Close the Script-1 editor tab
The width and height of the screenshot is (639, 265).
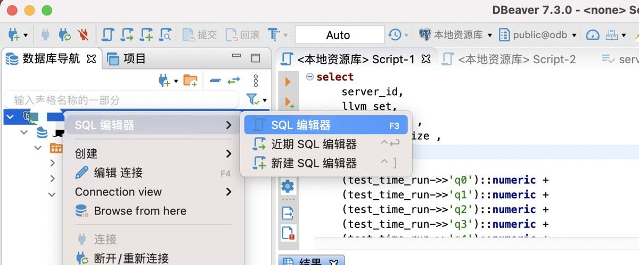pos(426,59)
